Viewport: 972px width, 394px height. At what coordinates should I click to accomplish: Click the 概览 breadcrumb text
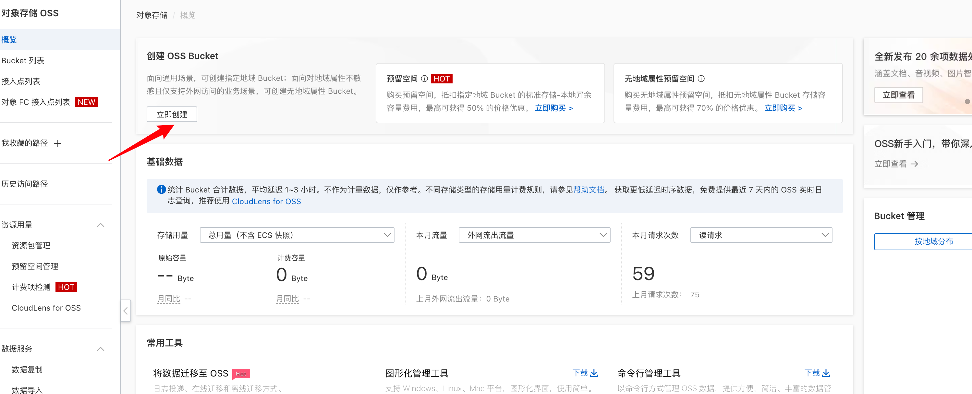pyautogui.click(x=188, y=15)
